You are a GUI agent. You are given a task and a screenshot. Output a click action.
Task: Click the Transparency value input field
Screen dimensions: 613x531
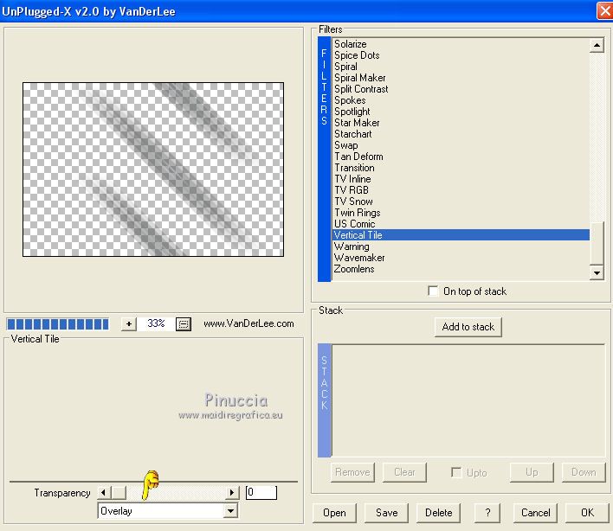[x=261, y=492]
